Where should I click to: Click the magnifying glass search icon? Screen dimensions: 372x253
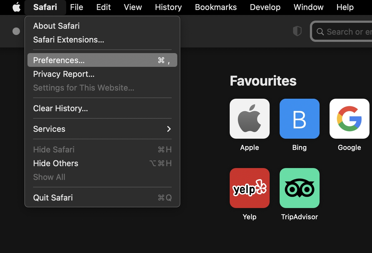tap(320, 32)
